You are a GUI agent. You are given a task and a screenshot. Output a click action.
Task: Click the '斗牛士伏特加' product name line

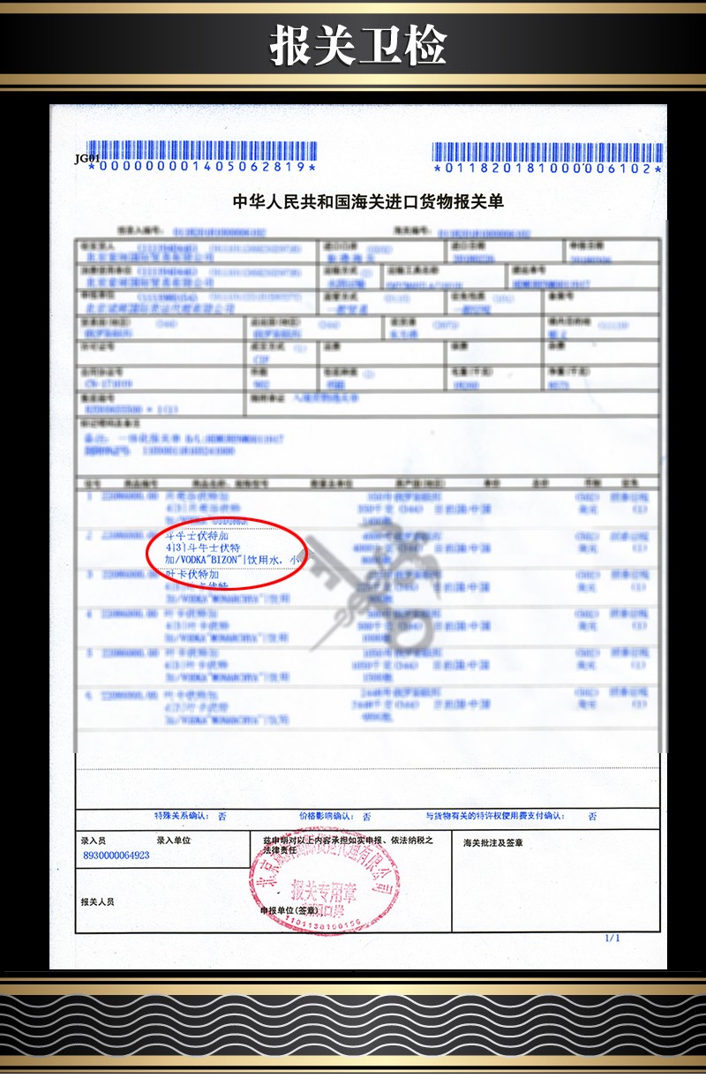pos(198,536)
